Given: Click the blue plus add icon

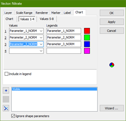Looking at the screenshot, I should click(6, 91).
